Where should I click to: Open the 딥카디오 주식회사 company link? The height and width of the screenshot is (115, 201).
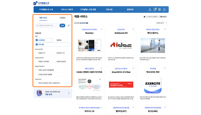tap(121, 69)
